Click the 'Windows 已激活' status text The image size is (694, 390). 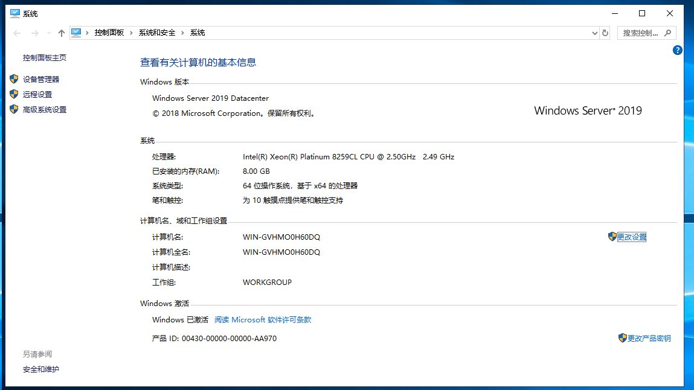coord(180,320)
